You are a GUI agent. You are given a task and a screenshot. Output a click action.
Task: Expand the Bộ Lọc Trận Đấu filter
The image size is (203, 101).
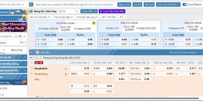(41, 17)
